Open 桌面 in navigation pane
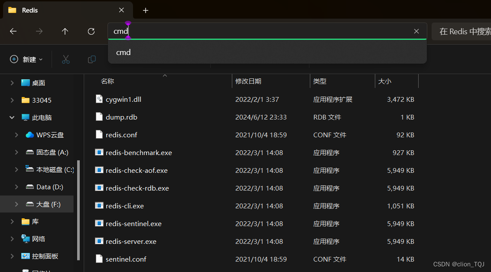The image size is (491, 272). pyautogui.click(x=33, y=83)
